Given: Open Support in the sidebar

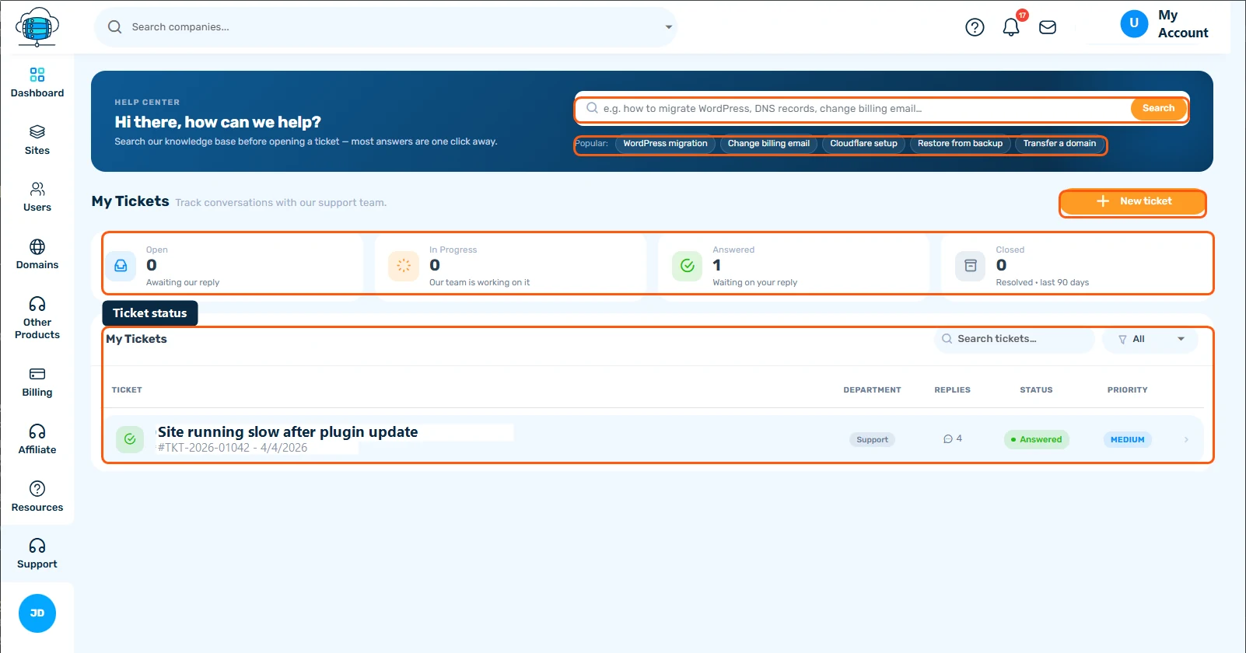Looking at the screenshot, I should [37, 553].
